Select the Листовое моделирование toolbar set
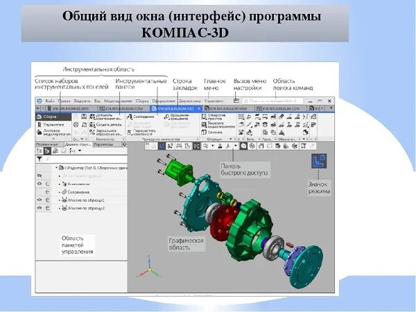Viewport: 416px width, 312px height. 53,132
